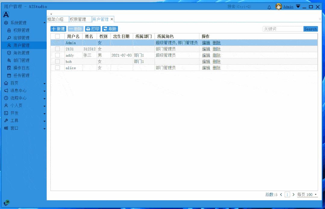Expand the 流程中心 sidebar group
Viewport: 325px width, 209px height.
pos(18,98)
